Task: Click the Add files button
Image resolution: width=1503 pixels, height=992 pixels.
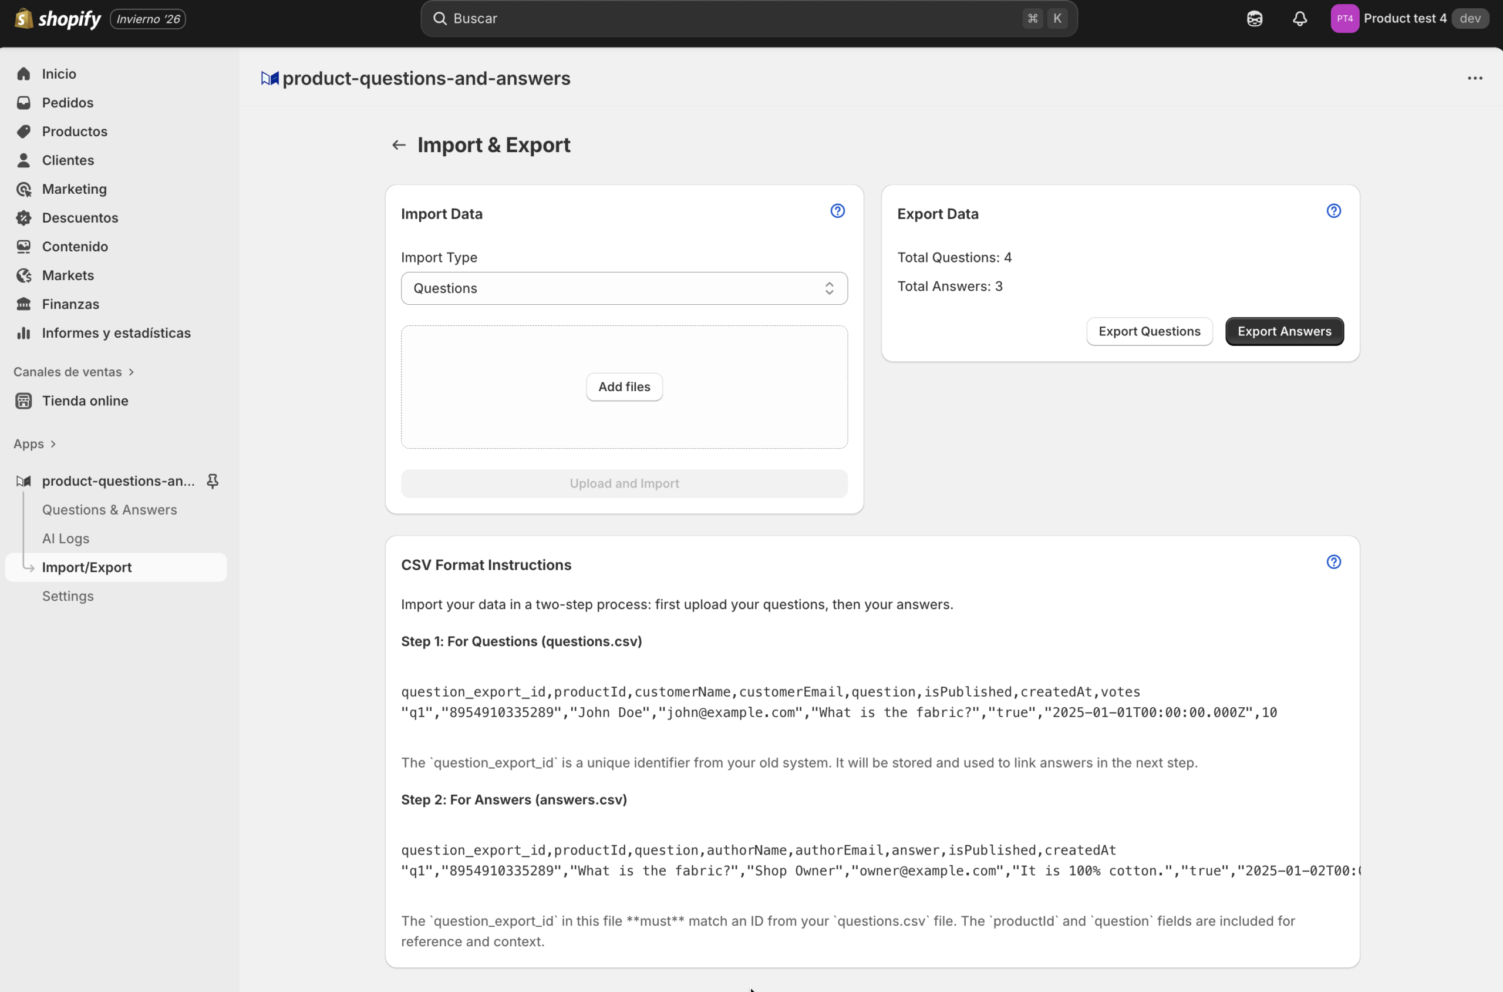Action: [x=624, y=387]
